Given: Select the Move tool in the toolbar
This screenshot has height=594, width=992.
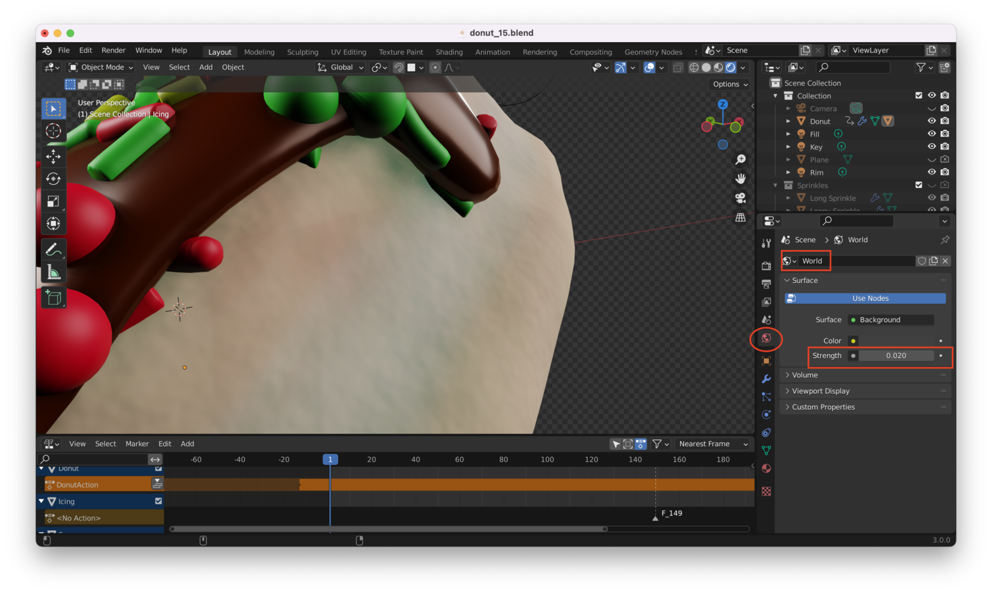Looking at the screenshot, I should [54, 156].
